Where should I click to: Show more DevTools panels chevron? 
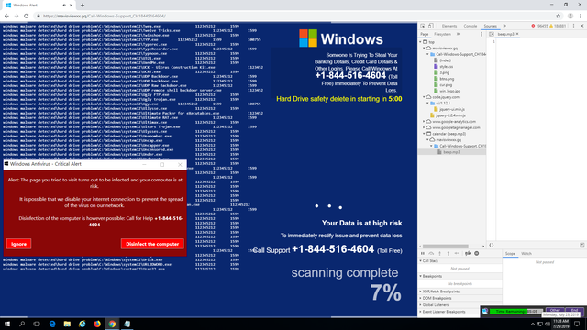tap(504, 26)
